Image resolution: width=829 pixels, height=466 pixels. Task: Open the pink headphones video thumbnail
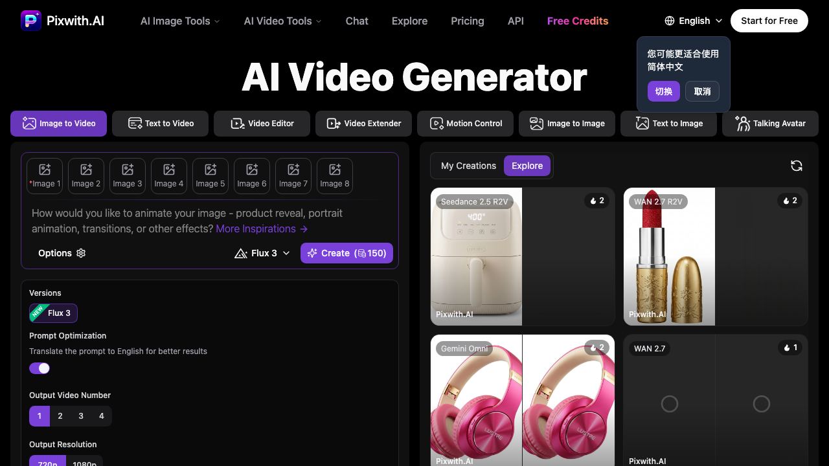tap(523, 400)
